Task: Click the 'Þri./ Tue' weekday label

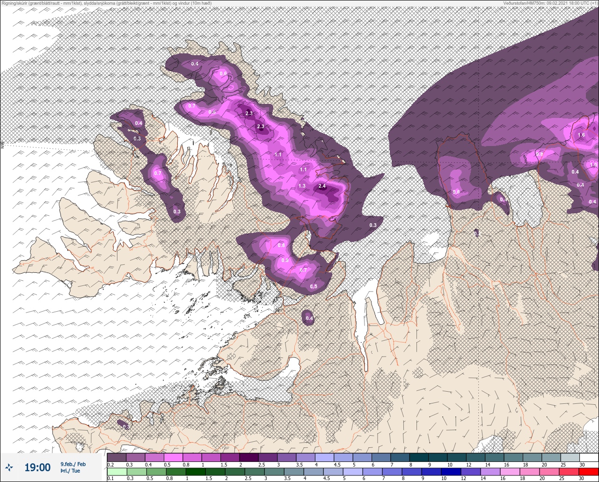Action: click(x=70, y=471)
